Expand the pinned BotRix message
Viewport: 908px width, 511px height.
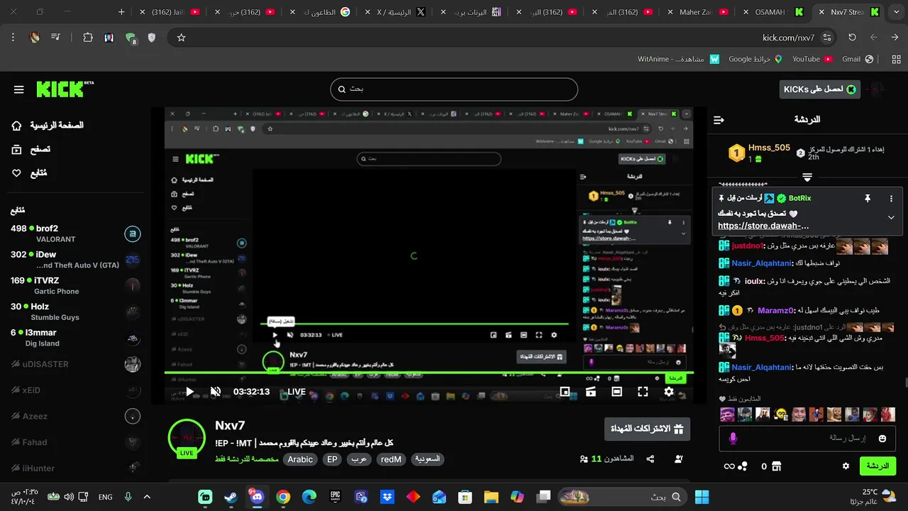tap(891, 218)
